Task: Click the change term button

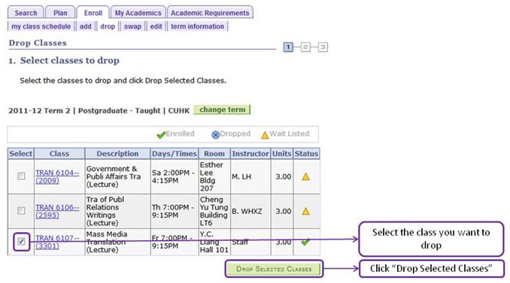Action: (222, 110)
